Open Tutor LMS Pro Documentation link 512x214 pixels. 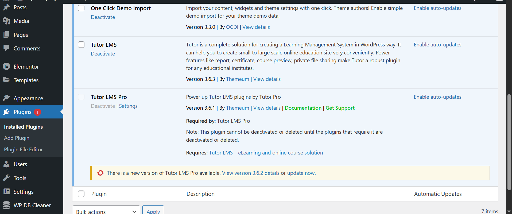click(303, 108)
